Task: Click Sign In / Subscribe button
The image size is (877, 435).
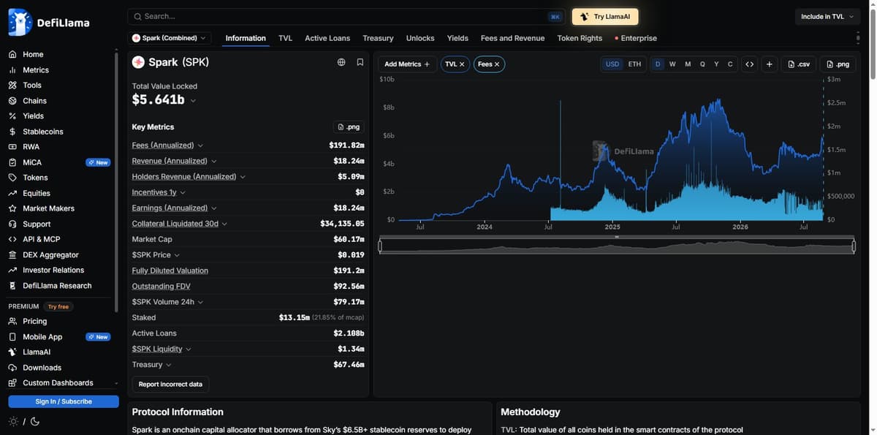Action: pos(64,401)
